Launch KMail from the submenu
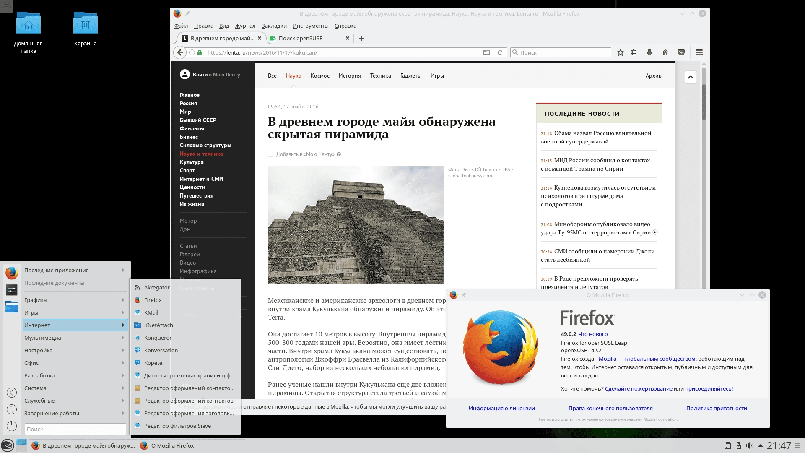 click(186, 313)
